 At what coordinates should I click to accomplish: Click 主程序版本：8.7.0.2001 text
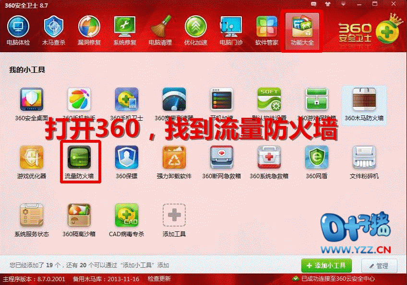[x=34, y=279]
